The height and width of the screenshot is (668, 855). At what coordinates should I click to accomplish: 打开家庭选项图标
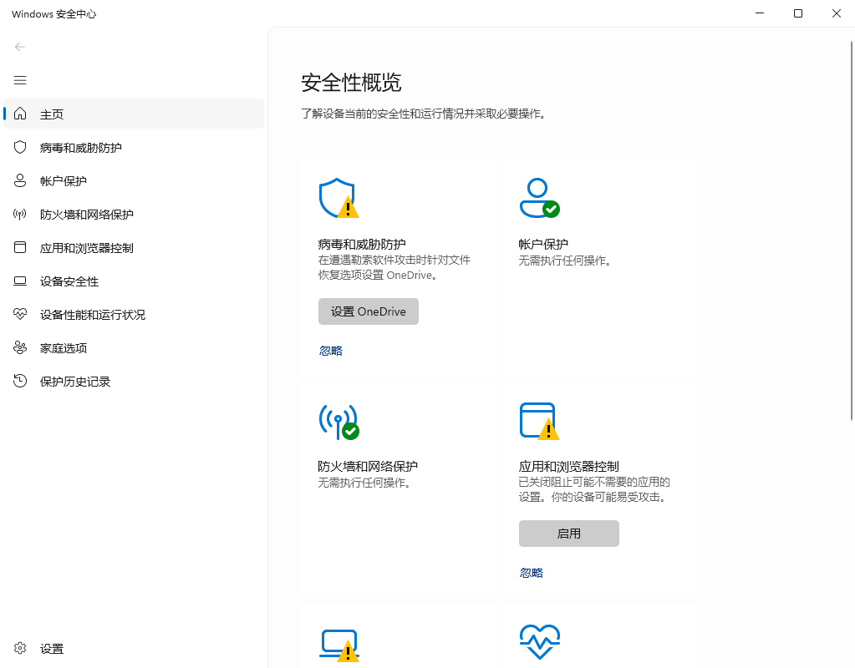pos(19,347)
